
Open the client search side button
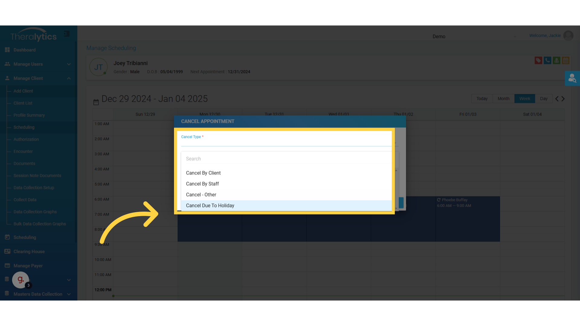572,78
